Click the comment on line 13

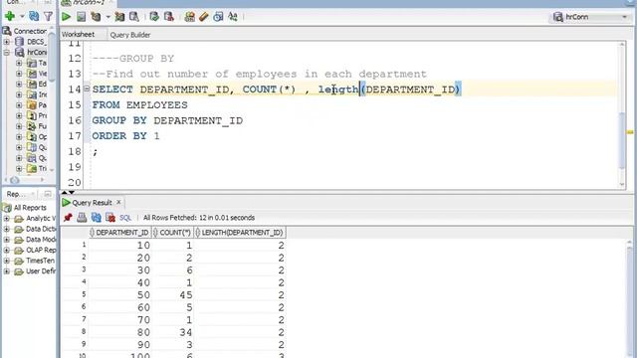point(259,74)
